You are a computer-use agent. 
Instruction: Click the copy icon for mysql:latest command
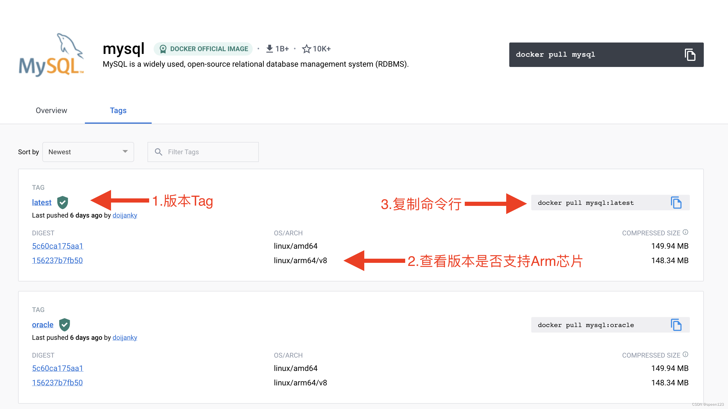tap(677, 203)
